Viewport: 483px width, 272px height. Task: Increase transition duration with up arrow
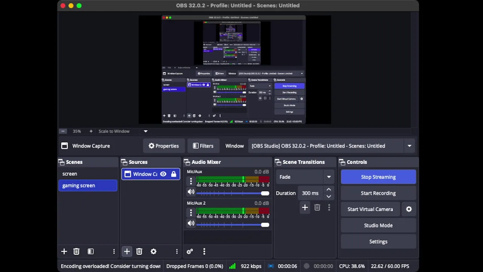tap(329, 190)
